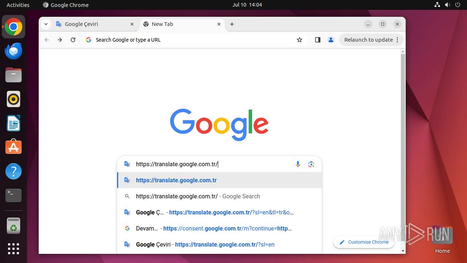This screenshot has width=467, height=263.
Task: Select the New Tab tab
Action: (182, 24)
